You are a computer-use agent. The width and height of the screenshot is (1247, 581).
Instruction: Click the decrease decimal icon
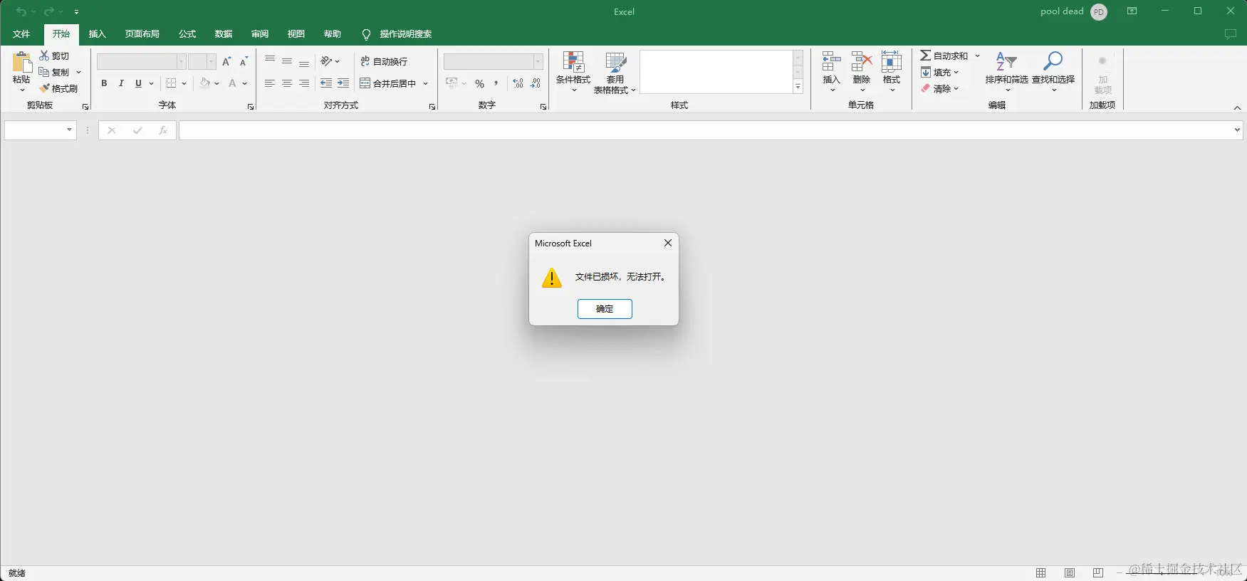[536, 83]
